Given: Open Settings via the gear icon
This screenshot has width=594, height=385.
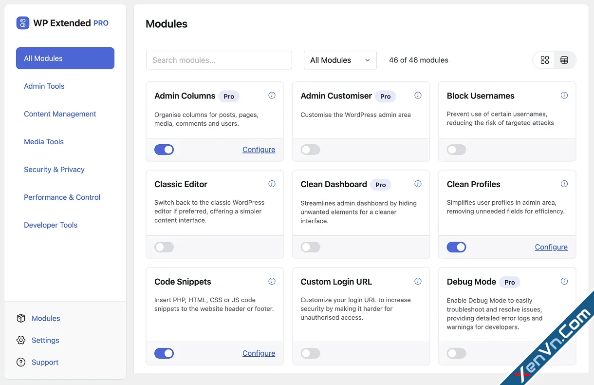Looking at the screenshot, I should coord(21,340).
